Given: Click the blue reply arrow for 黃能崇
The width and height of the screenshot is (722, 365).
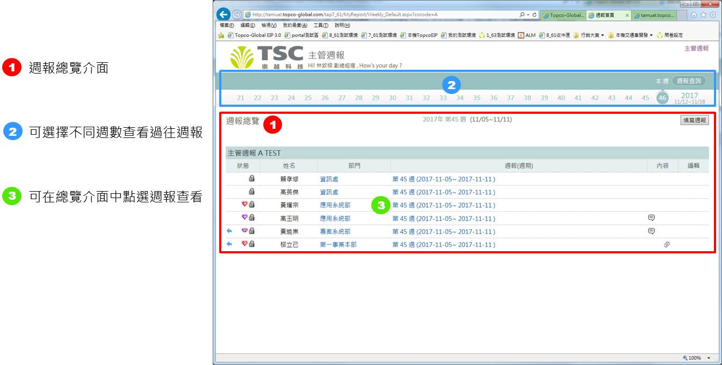Looking at the screenshot, I should 229,231.
